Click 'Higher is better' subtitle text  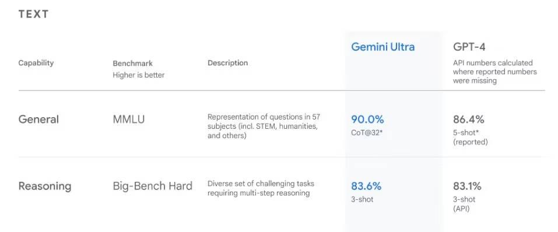[x=138, y=75]
